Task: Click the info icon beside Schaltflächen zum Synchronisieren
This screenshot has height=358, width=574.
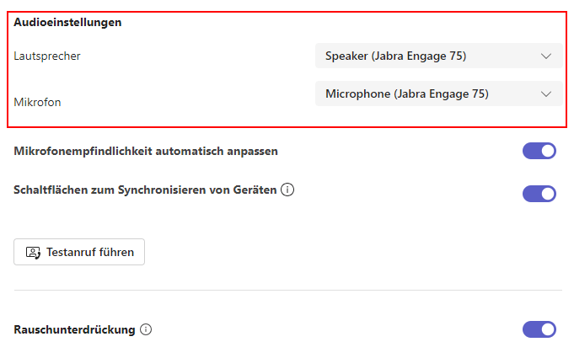Action: (287, 190)
